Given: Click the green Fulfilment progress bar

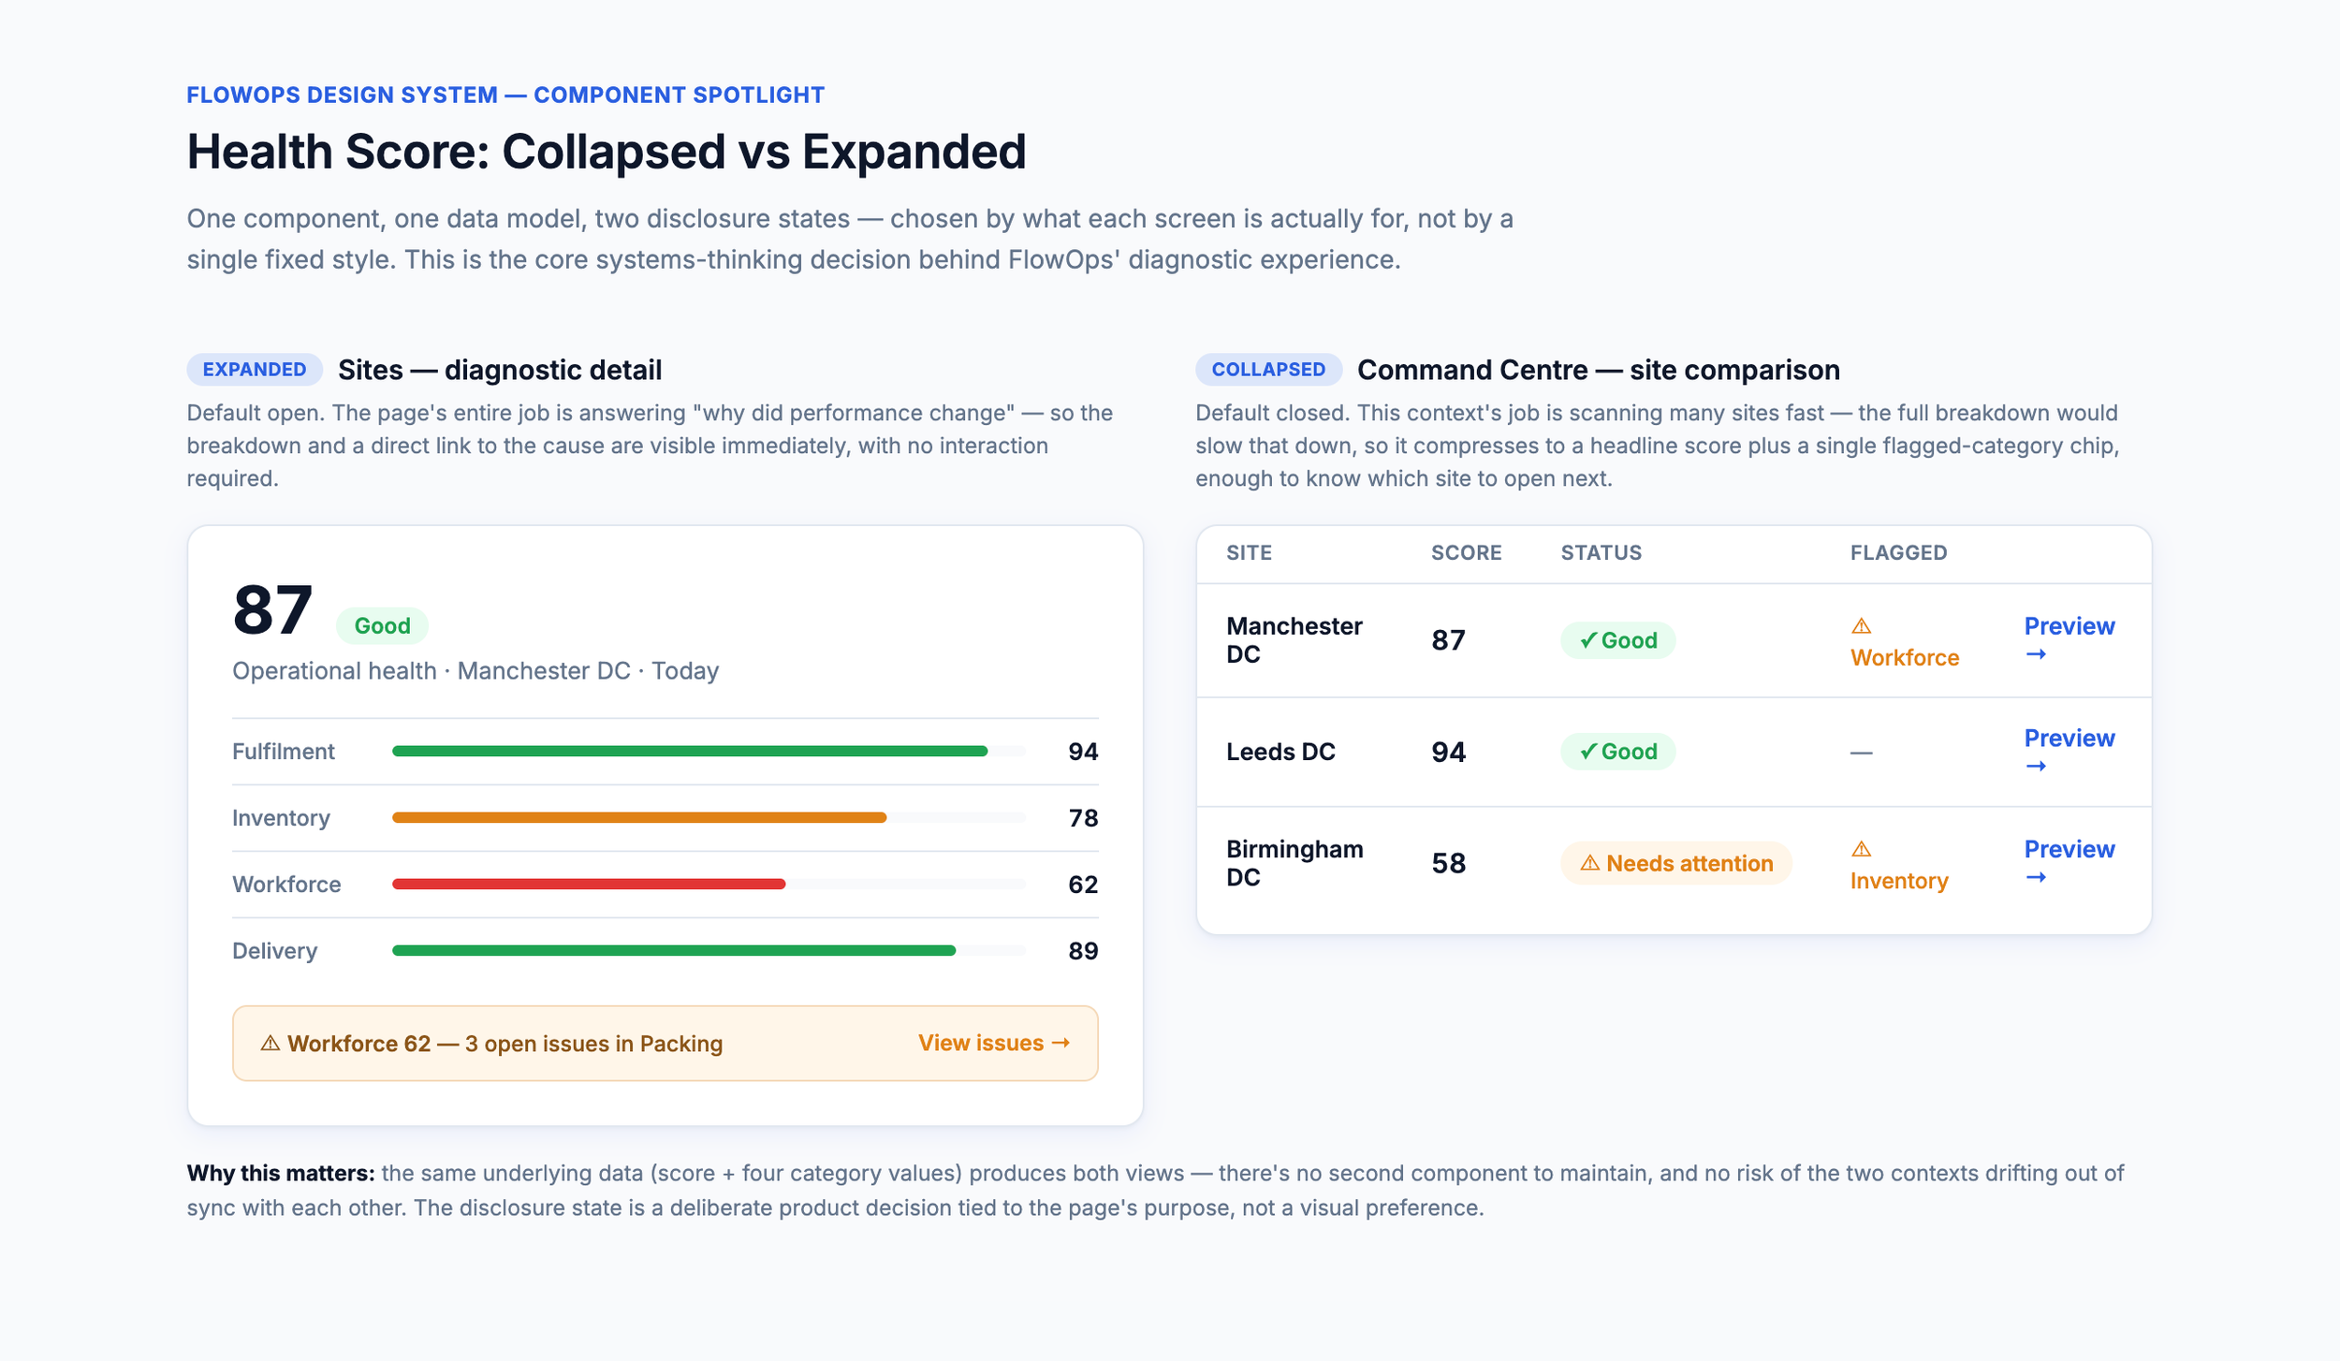Looking at the screenshot, I should pyautogui.click(x=690, y=752).
